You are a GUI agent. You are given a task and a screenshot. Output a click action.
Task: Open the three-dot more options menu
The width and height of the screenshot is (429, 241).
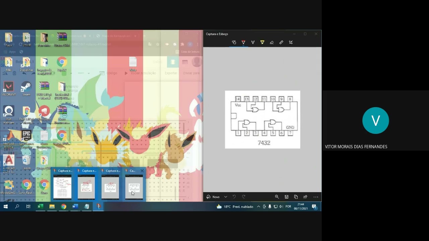pyautogui.click(x=316, y=197)
